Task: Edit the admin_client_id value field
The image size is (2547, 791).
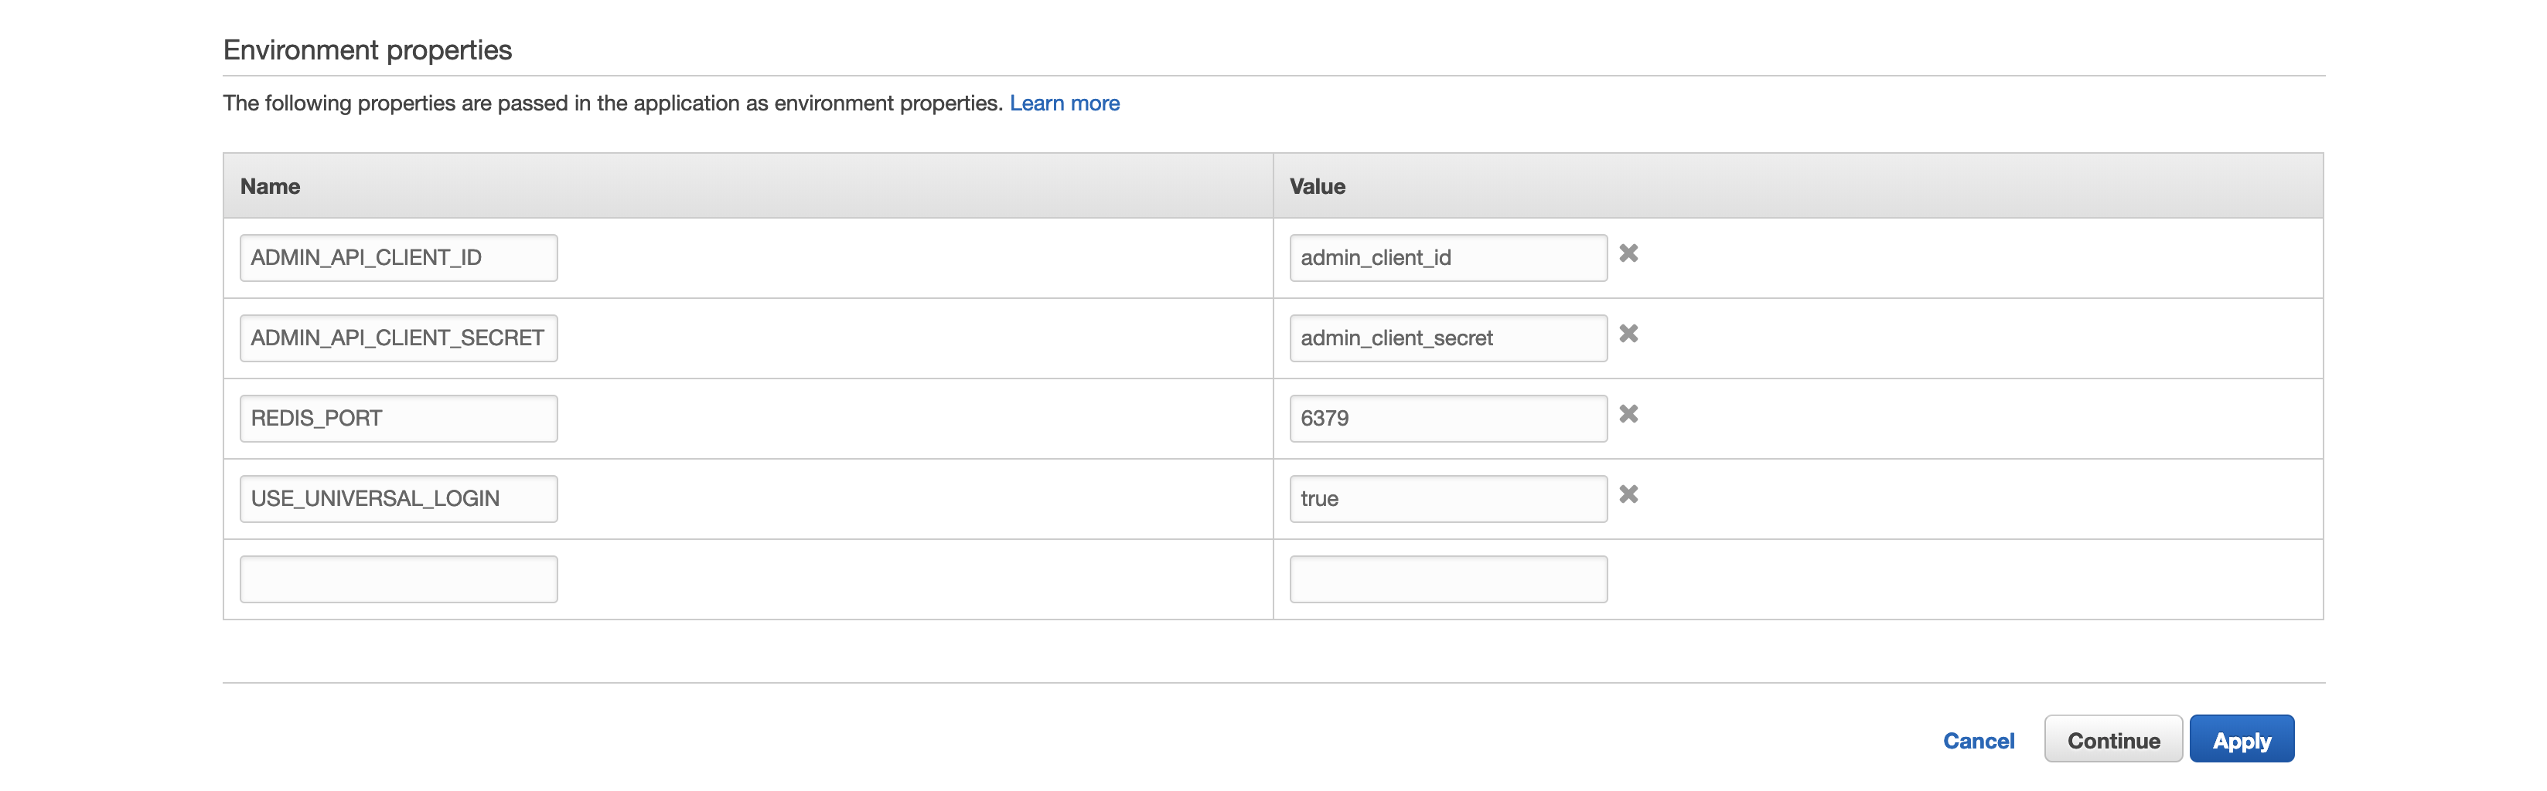Action: tap(1447, 258)
